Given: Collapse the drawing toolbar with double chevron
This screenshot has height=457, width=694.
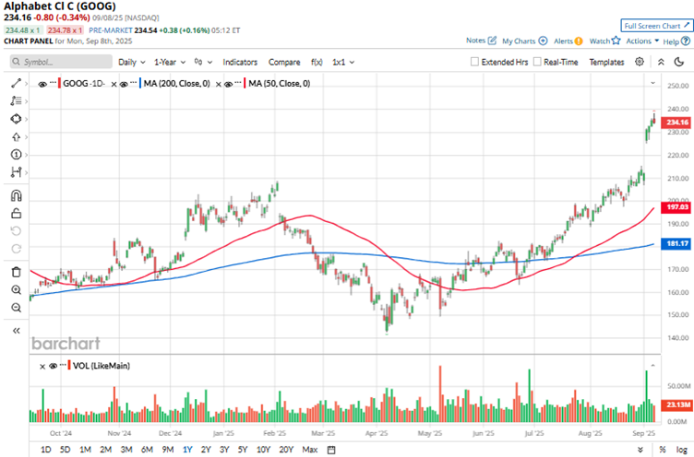Looking at the screenshot, I should click(17, 331).
